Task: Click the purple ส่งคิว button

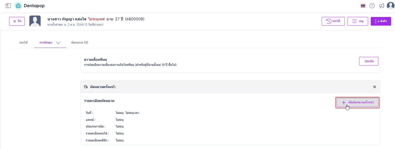Action: click(381, 21)
